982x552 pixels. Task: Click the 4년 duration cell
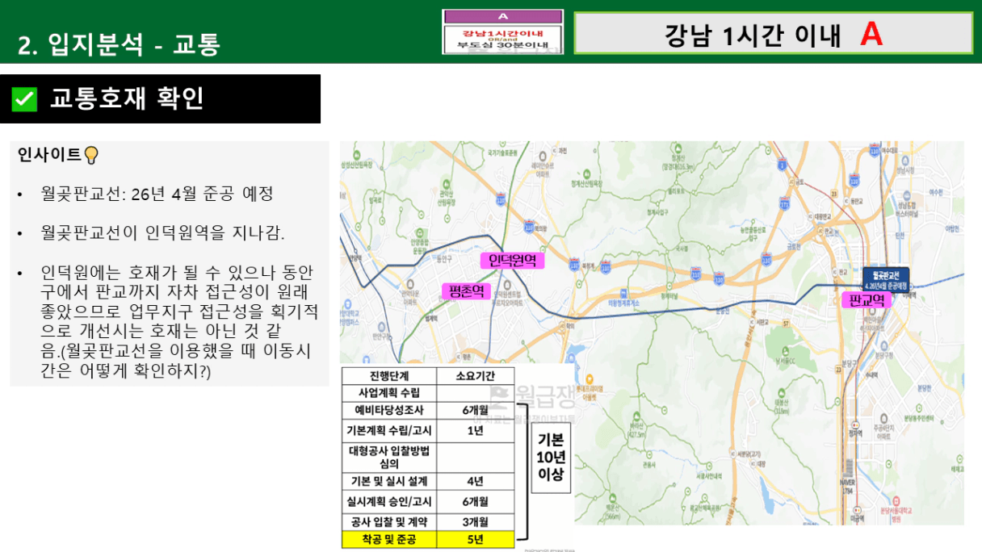click(476, 482)
